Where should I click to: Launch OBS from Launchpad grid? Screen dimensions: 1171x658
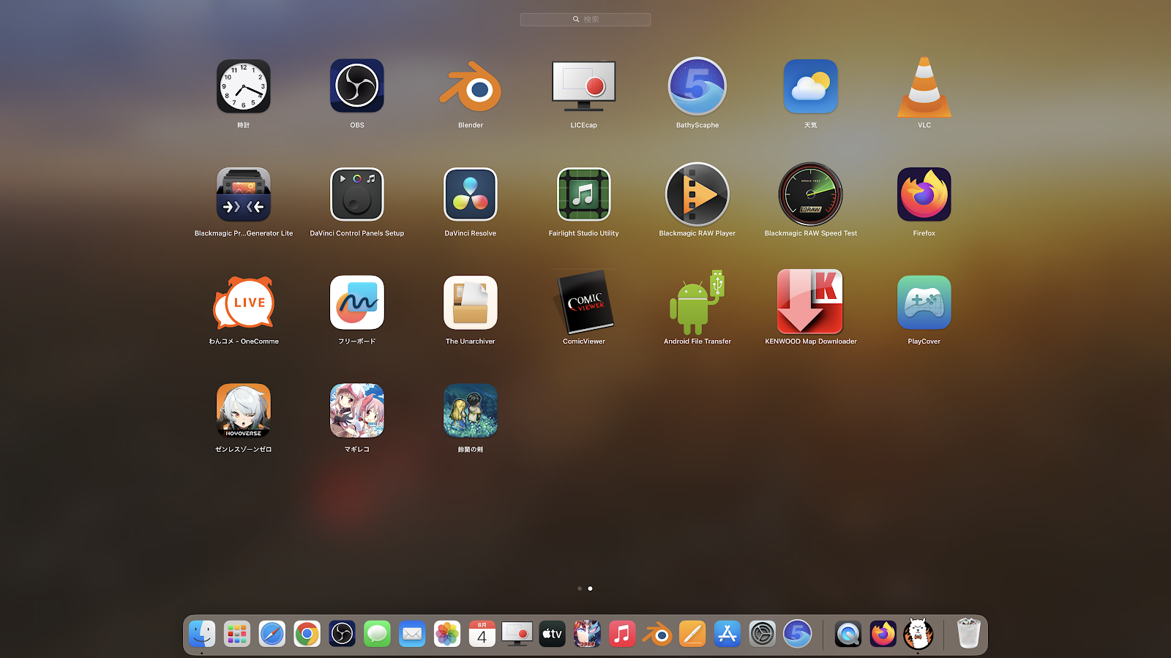coord(357,86)
